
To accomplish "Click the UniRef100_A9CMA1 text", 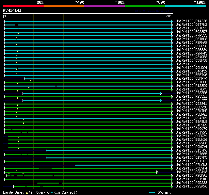I will pyautogui.click(x=191, y=176).
